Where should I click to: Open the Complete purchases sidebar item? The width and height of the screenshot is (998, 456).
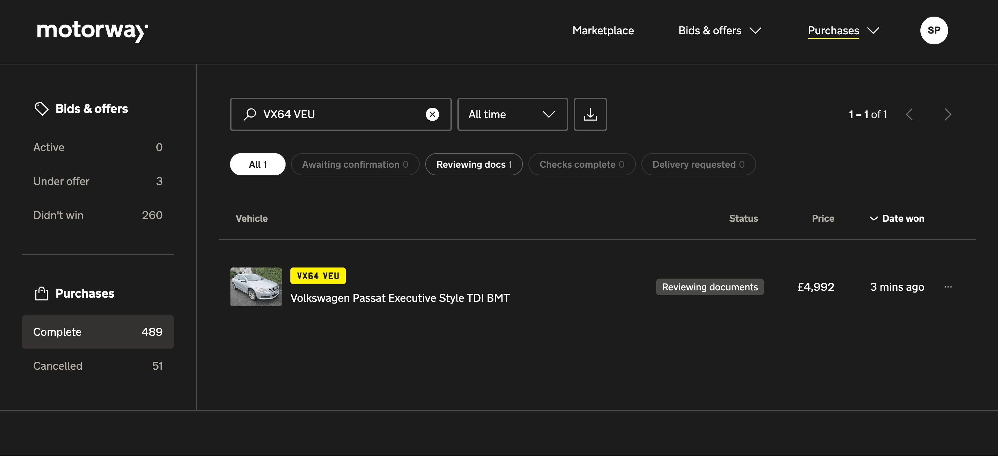click(x=98, y=332)
